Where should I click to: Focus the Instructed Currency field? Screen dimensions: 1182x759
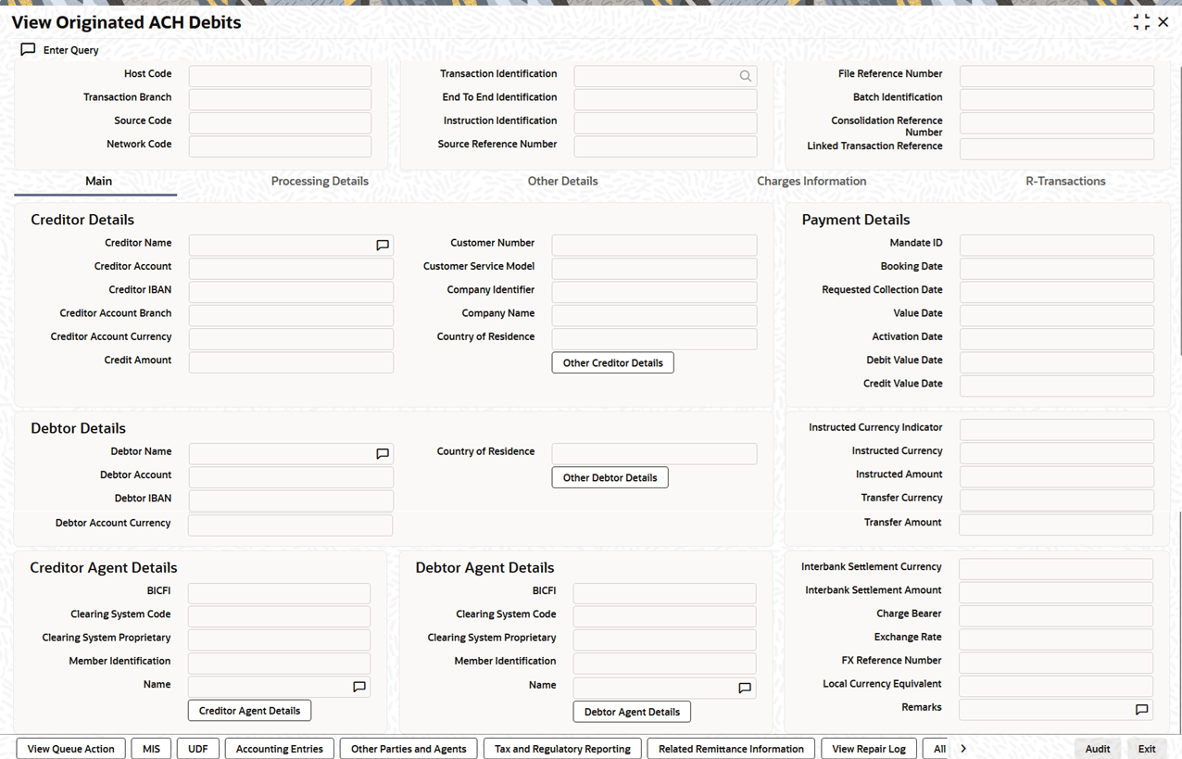(1057, 453)
